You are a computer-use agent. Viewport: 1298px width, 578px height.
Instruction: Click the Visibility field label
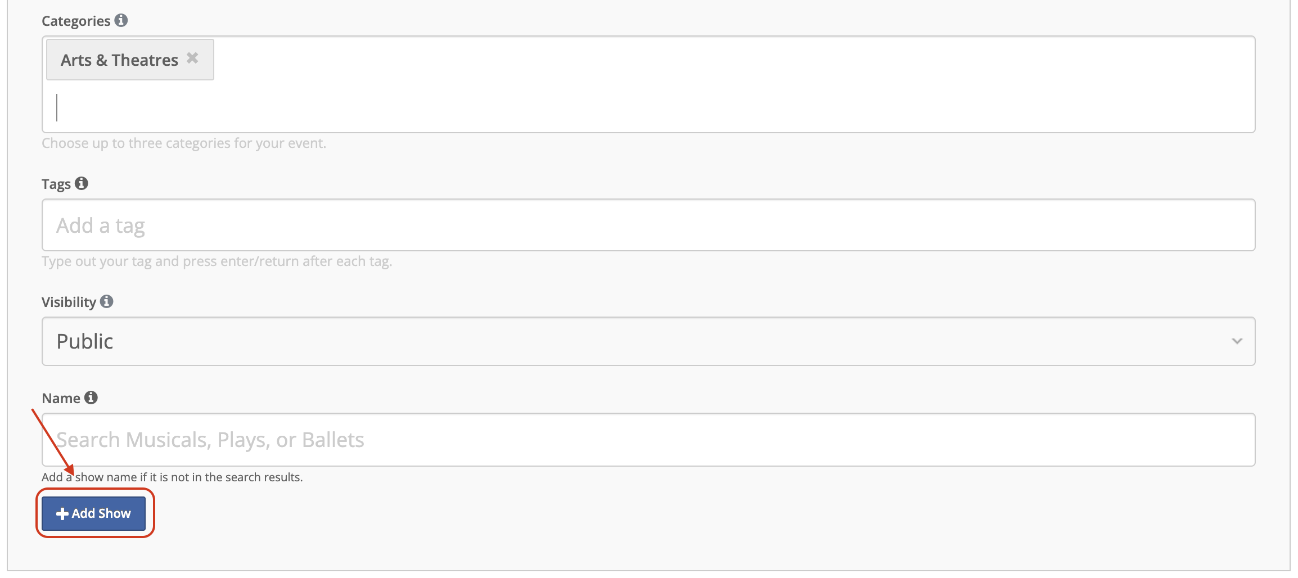69,302
